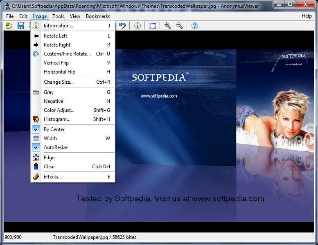Open the Edit menu
Screen dimensions: 318x245
click(23, 16)
